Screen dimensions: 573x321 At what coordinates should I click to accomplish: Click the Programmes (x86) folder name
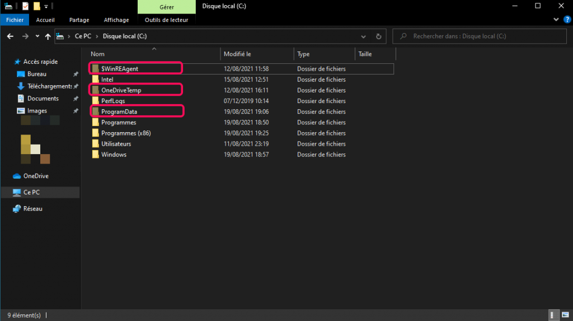(126, 133)
